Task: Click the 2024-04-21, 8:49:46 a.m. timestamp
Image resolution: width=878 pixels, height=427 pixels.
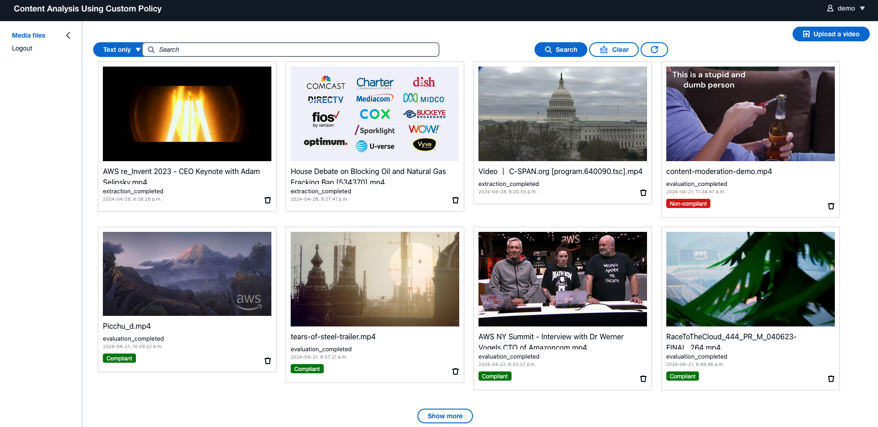Action: (x=695, y=365)
